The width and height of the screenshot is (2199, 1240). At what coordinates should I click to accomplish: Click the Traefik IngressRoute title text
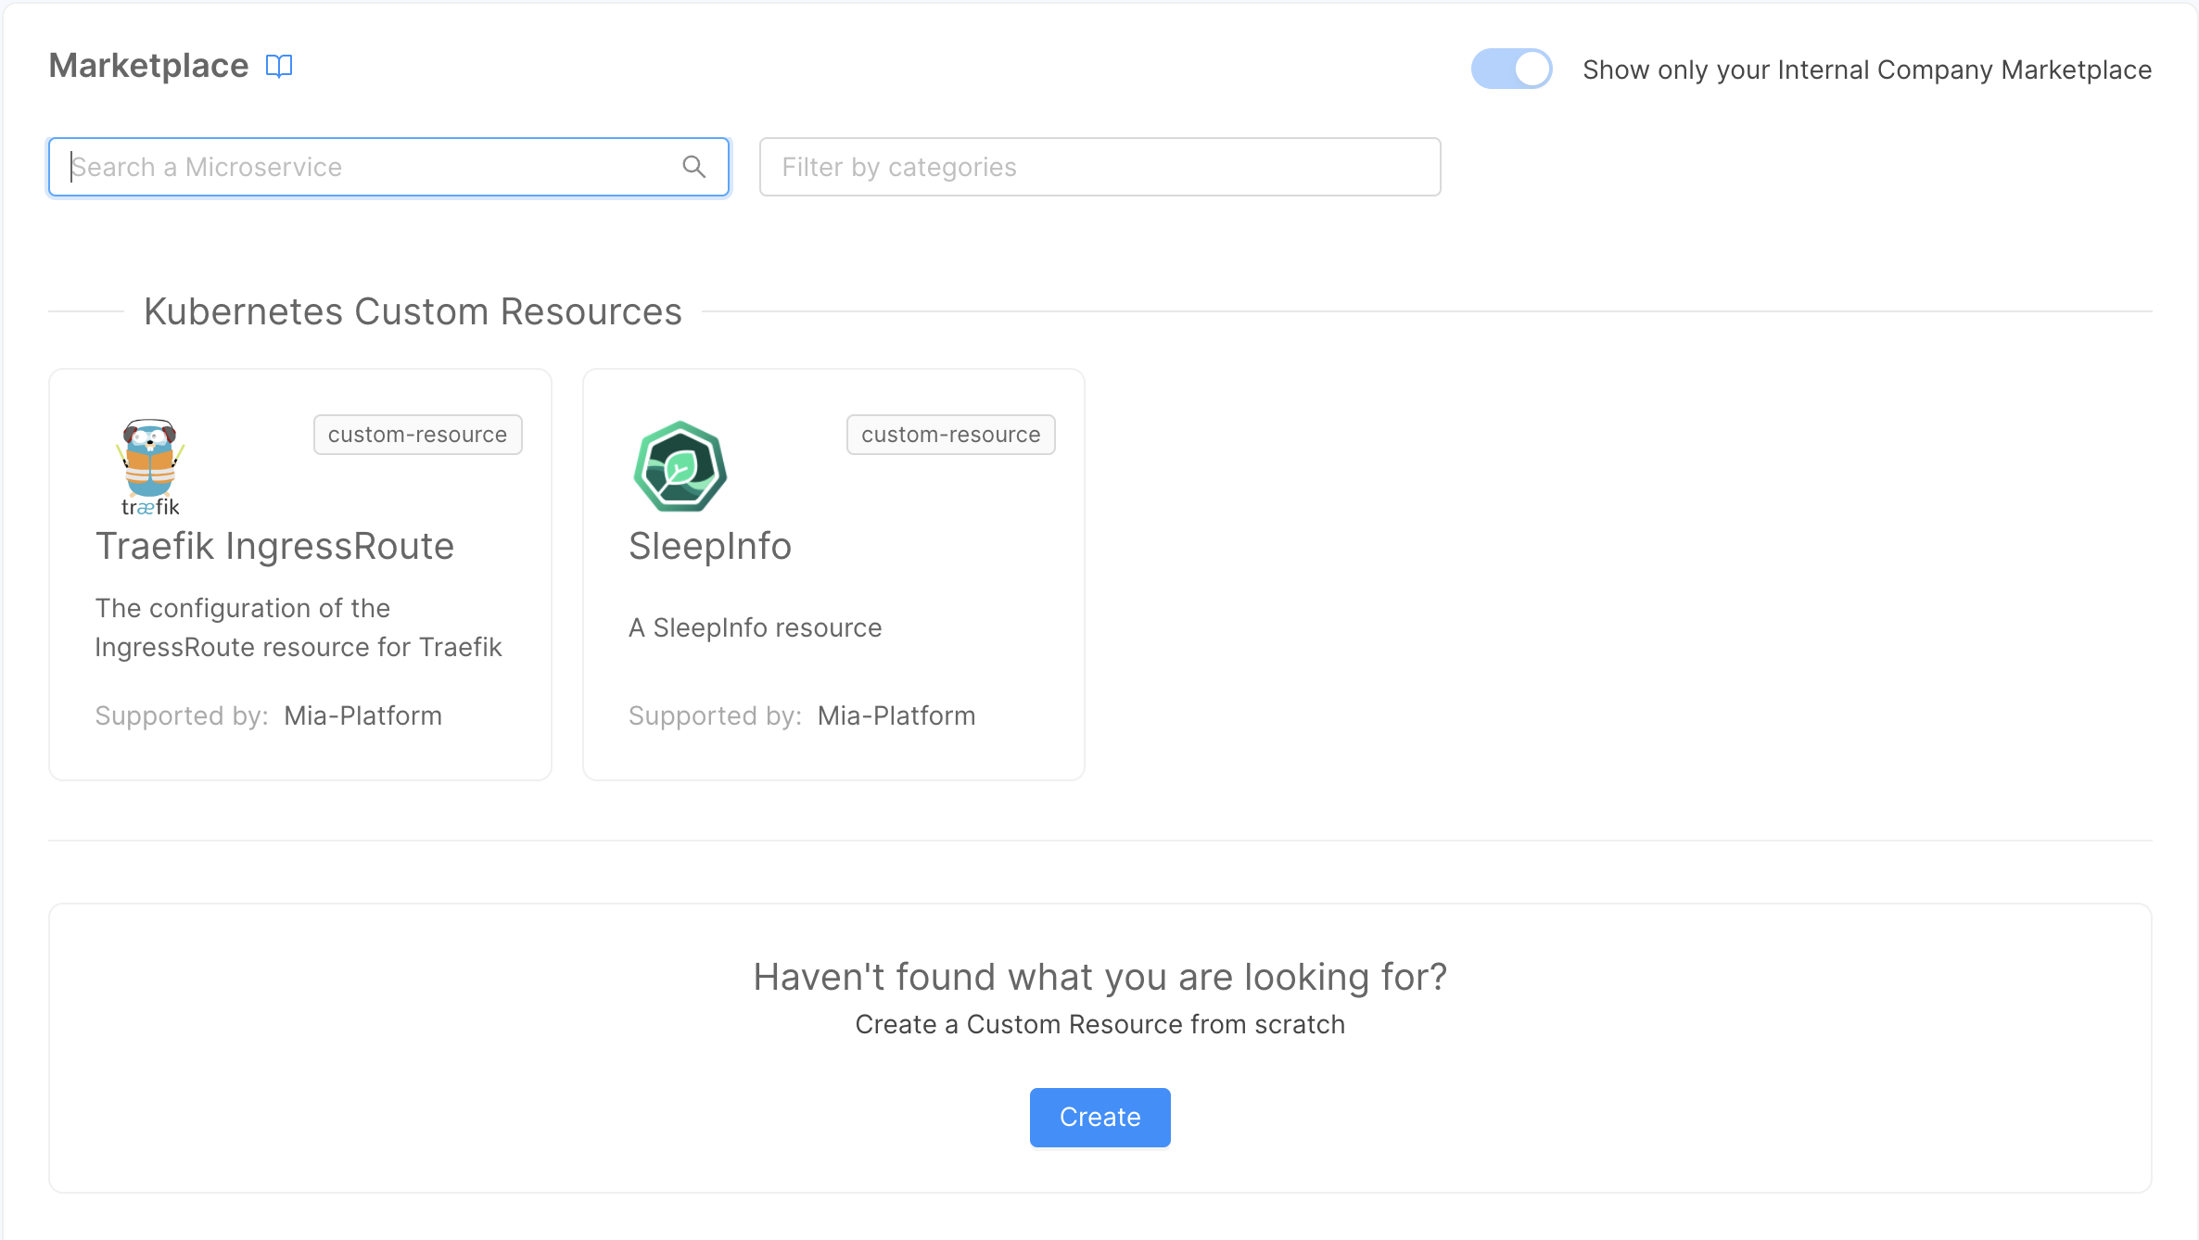(274, 545)
